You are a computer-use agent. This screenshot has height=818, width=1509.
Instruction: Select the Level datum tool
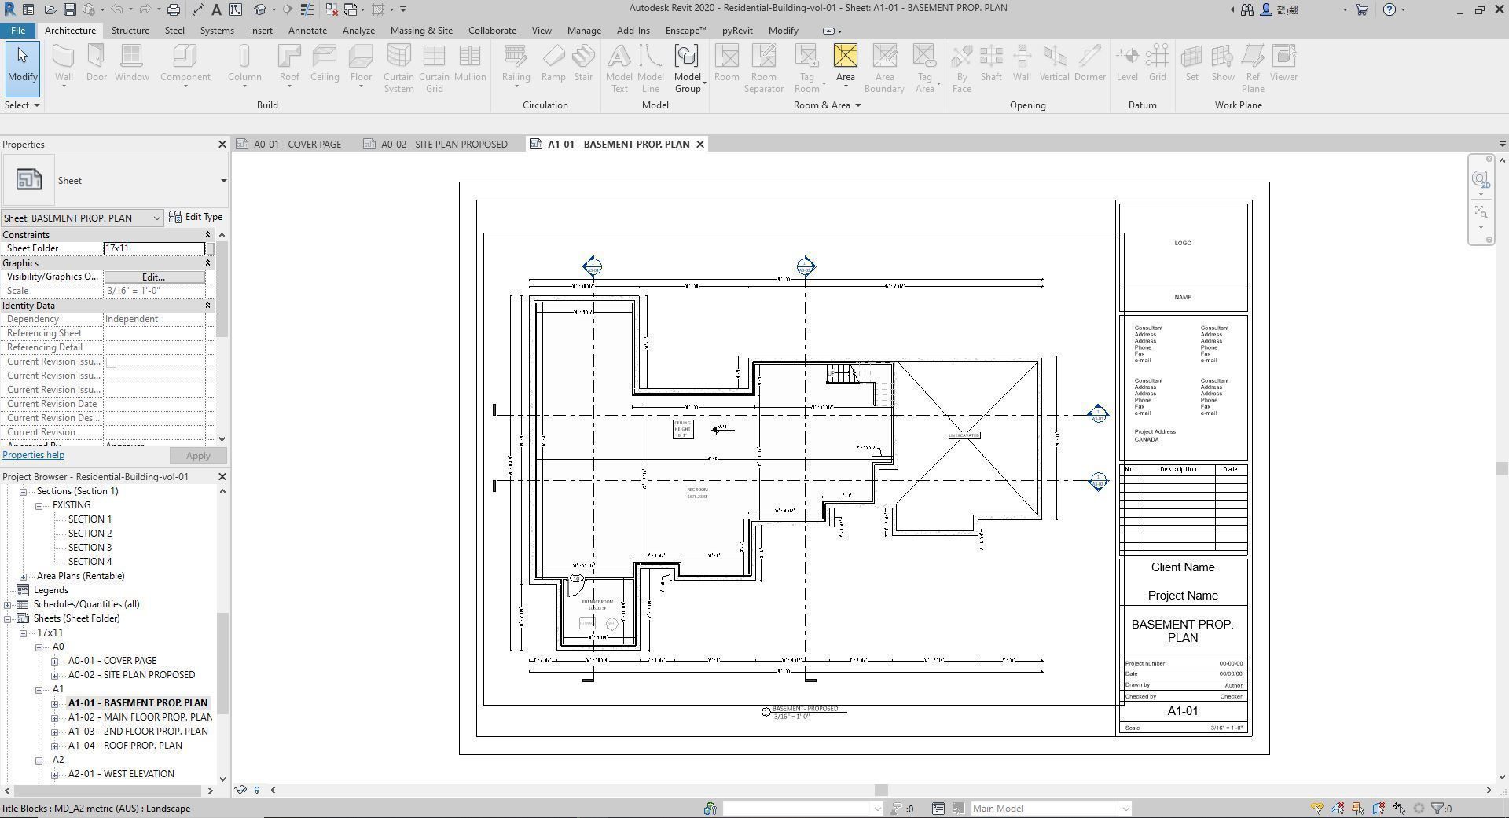(1127, 64)
